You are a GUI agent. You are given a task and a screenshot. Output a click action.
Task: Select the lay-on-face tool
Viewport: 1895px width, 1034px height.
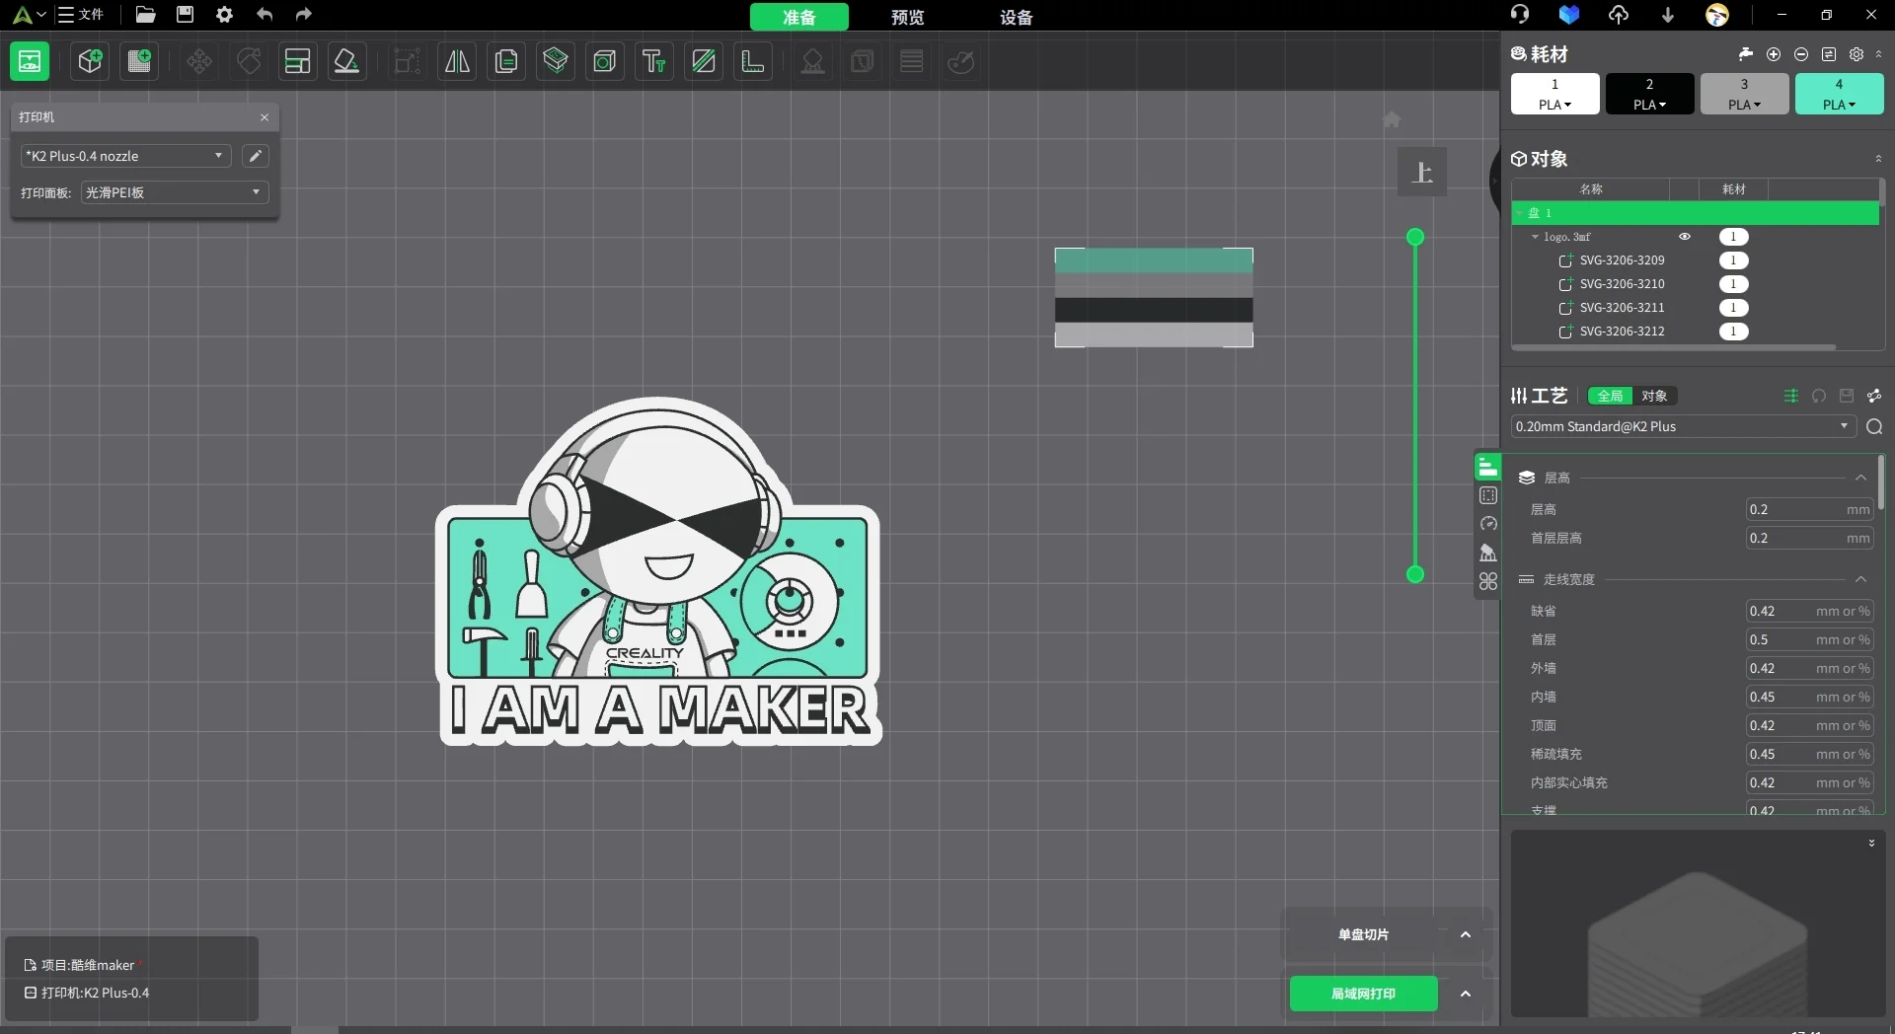coord(346,61)
